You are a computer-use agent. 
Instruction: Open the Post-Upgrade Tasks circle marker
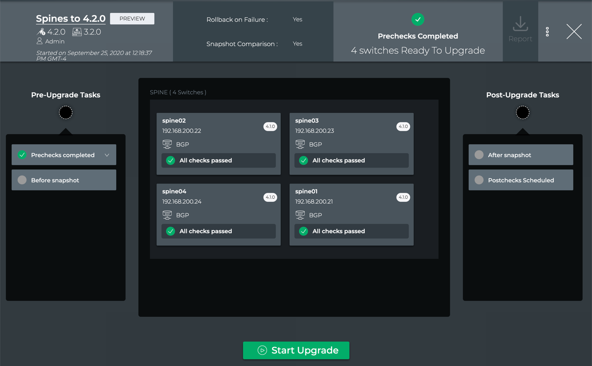522,113
